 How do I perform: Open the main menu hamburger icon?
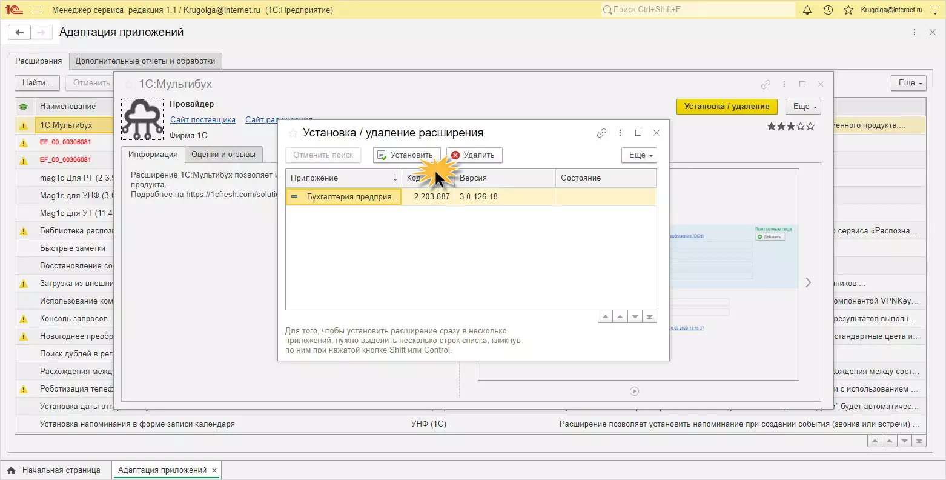pos(37,10)
